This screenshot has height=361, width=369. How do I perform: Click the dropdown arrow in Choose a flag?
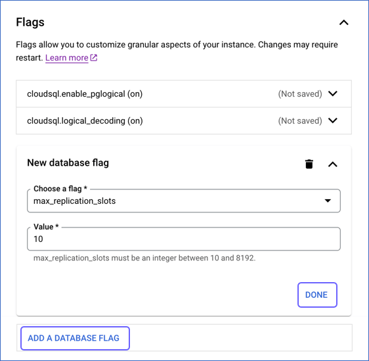click(x=328, y=201)
